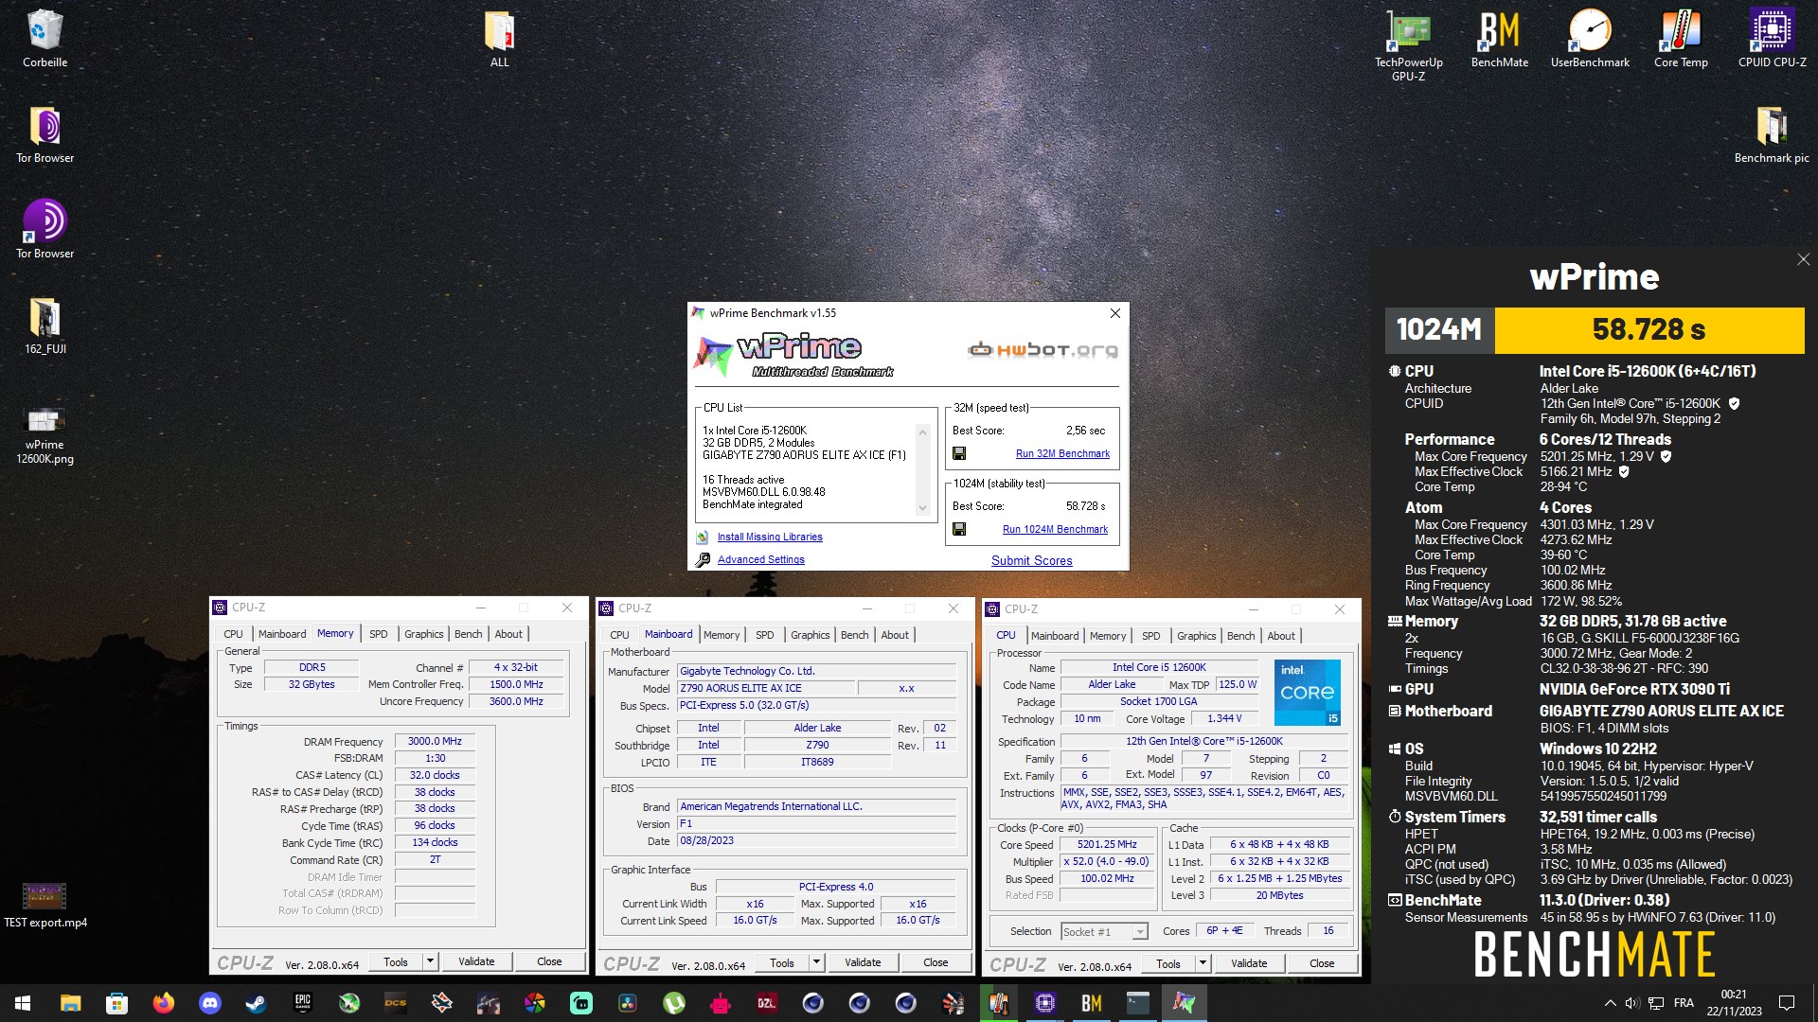The image size is (1818, 1022).
Task: Switch to CPU-Z taskbar button
Action: [1044, 1003]
